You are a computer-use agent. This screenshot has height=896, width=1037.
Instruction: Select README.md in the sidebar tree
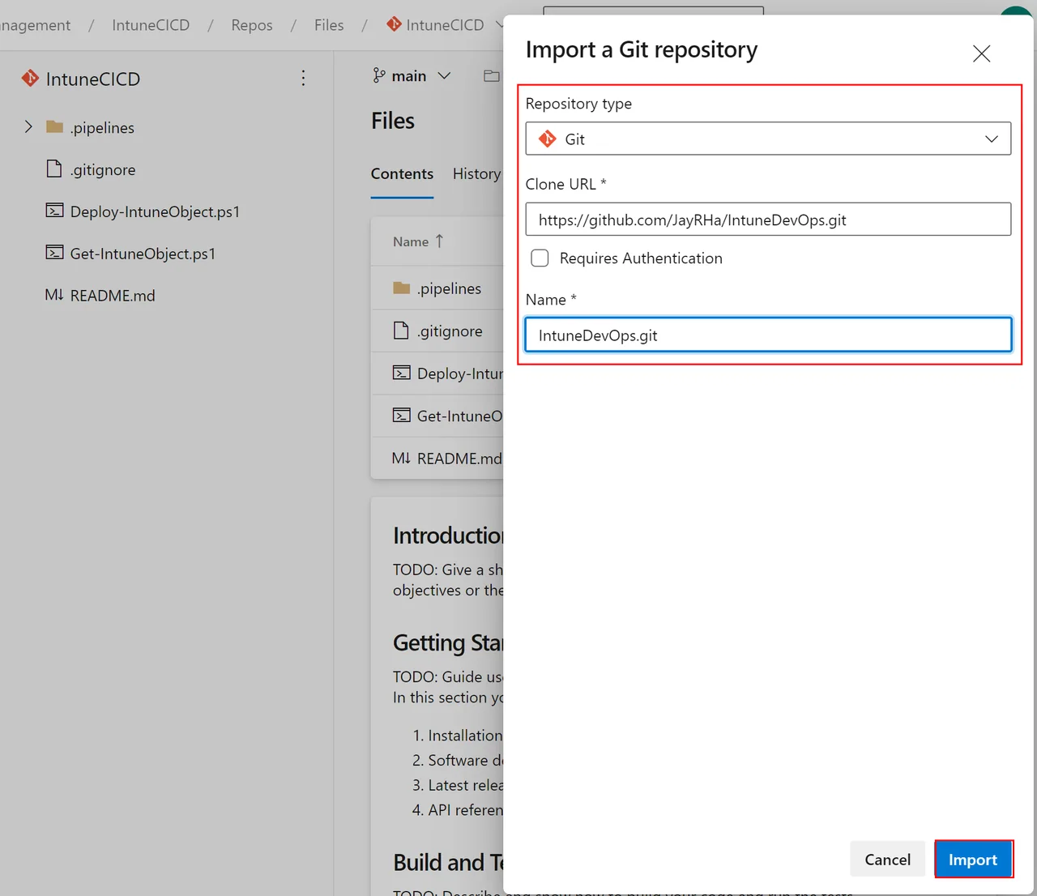113,296
